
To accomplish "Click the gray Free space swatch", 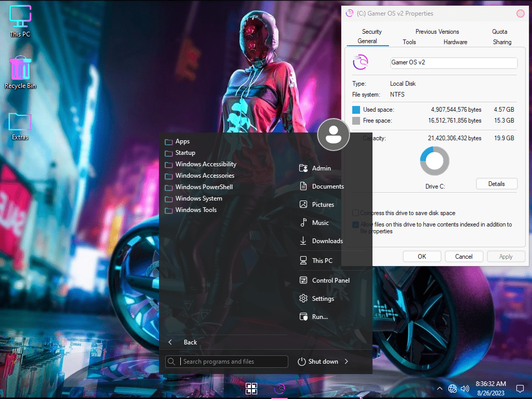I will click(x=356, y=121).
